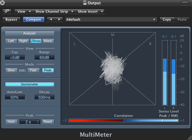This screenshot has width=192, height=140.
Task: Copy the plugin settings
Action: [167, 20]
